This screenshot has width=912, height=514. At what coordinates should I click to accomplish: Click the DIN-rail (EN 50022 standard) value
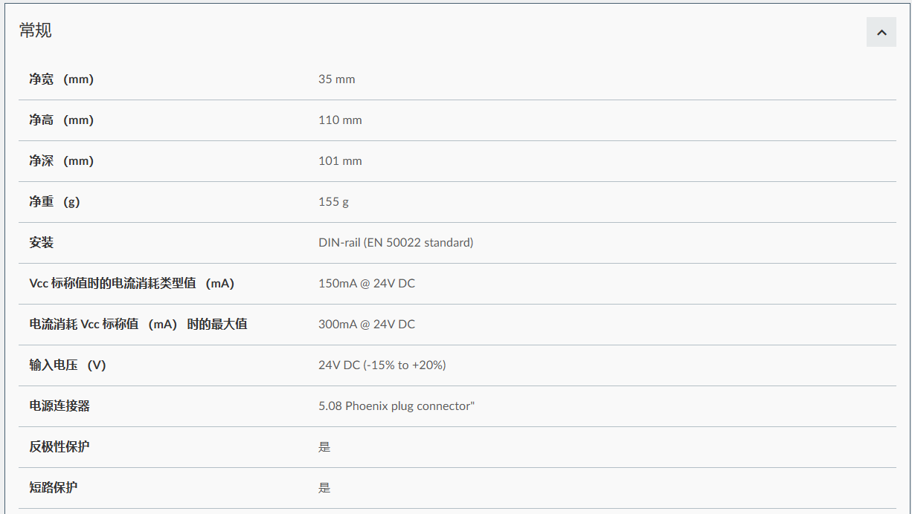[396, 243]
